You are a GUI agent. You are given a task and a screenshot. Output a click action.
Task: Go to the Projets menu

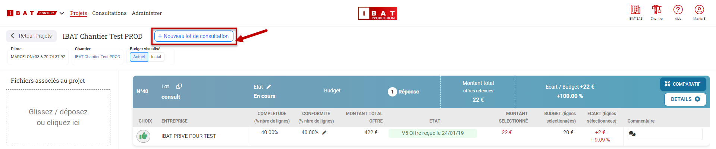pos(78,13)
